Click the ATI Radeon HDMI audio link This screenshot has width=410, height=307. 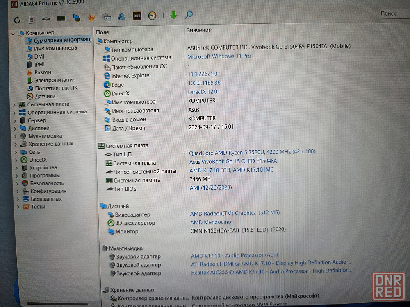271,263
